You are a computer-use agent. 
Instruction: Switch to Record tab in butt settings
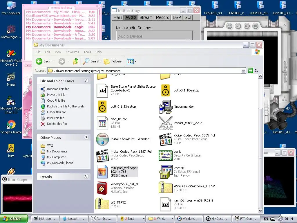tap(162, 17)
